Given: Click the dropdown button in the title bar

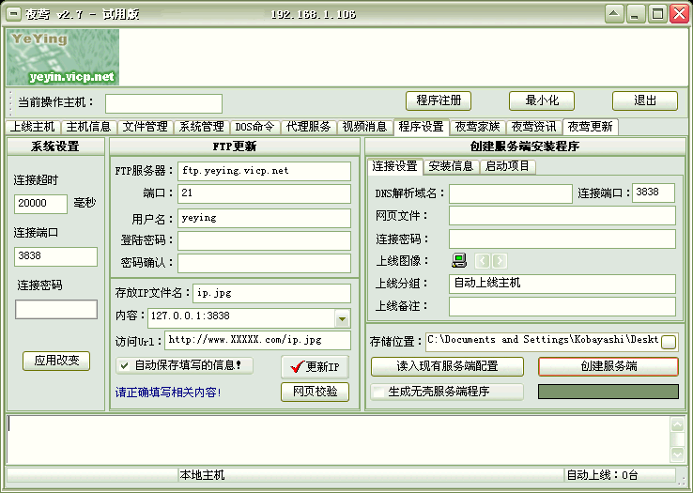Looking at the screenshot, I should coord(615,13).
